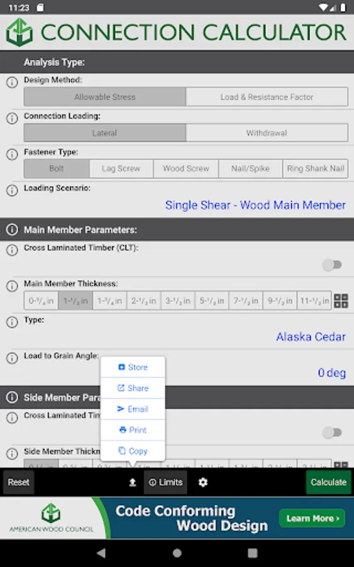
Task: Open info for Side Member Thickness
Action: (12, 454)
